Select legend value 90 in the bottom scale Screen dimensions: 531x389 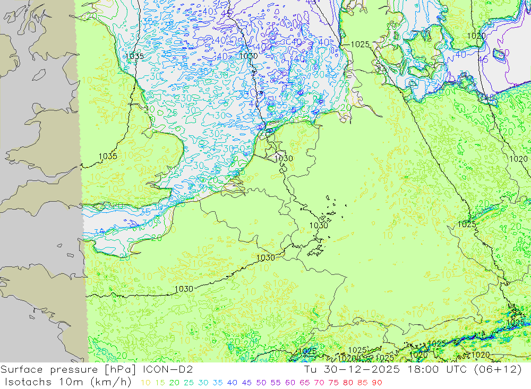click(x=377, y=383)
